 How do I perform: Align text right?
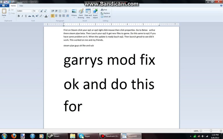click(x=60, y=16)
